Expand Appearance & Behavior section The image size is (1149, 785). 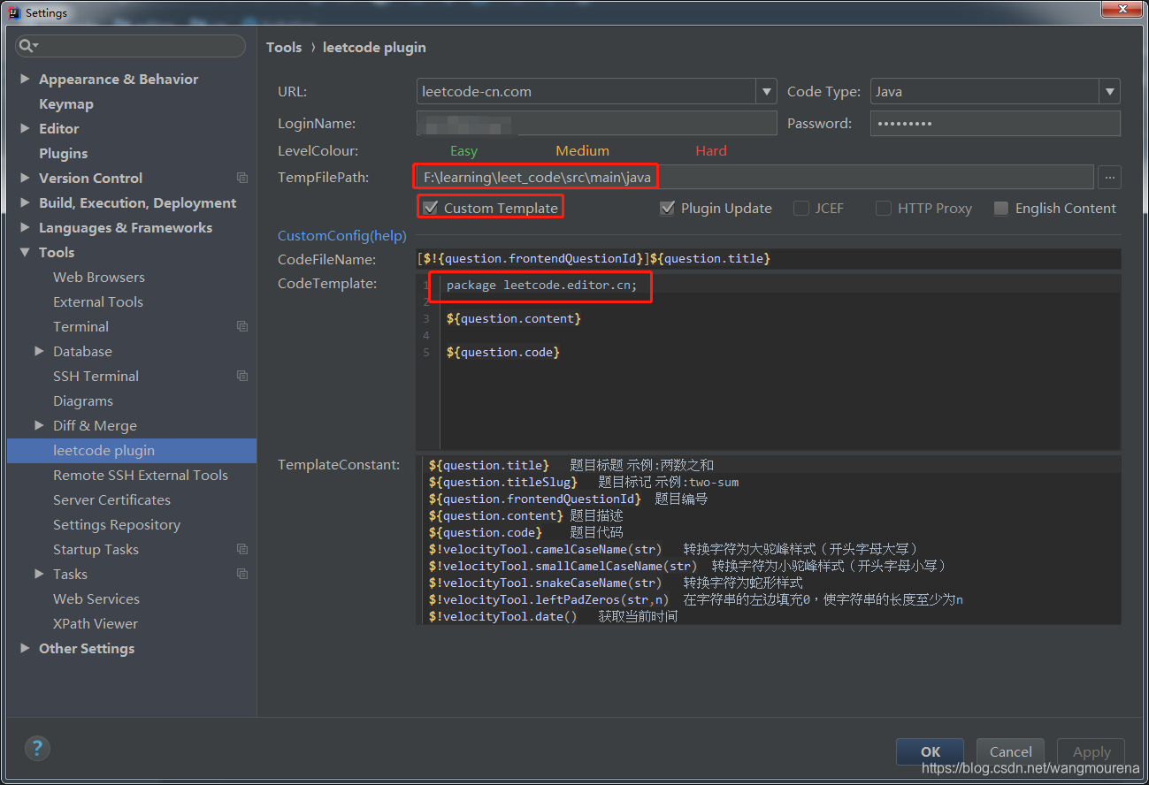pos(25,79)
